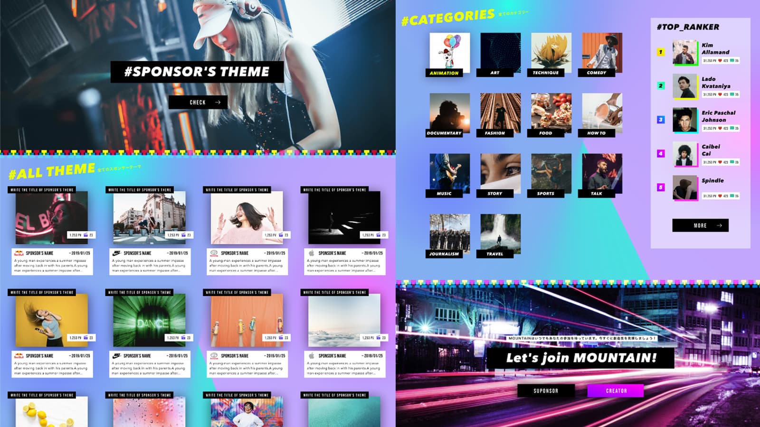Click the name "Lado Kvataniya"
The width and height of the screenshot is (760, 427).
716,83
